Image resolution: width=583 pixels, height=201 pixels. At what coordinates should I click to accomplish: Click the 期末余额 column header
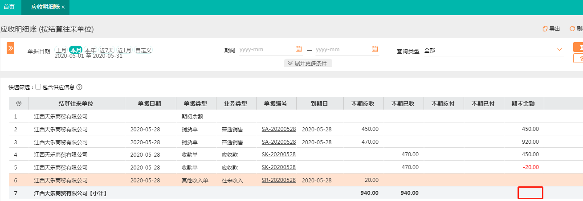(x=523, y=103)
